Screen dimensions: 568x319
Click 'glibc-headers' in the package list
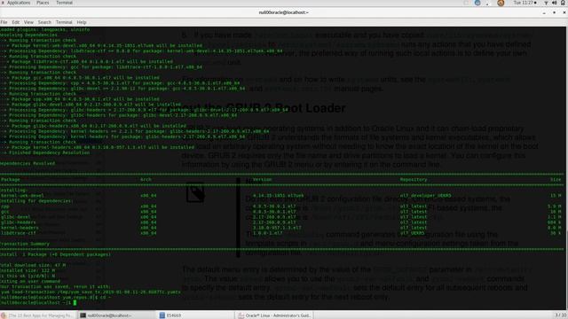(18, 222)
